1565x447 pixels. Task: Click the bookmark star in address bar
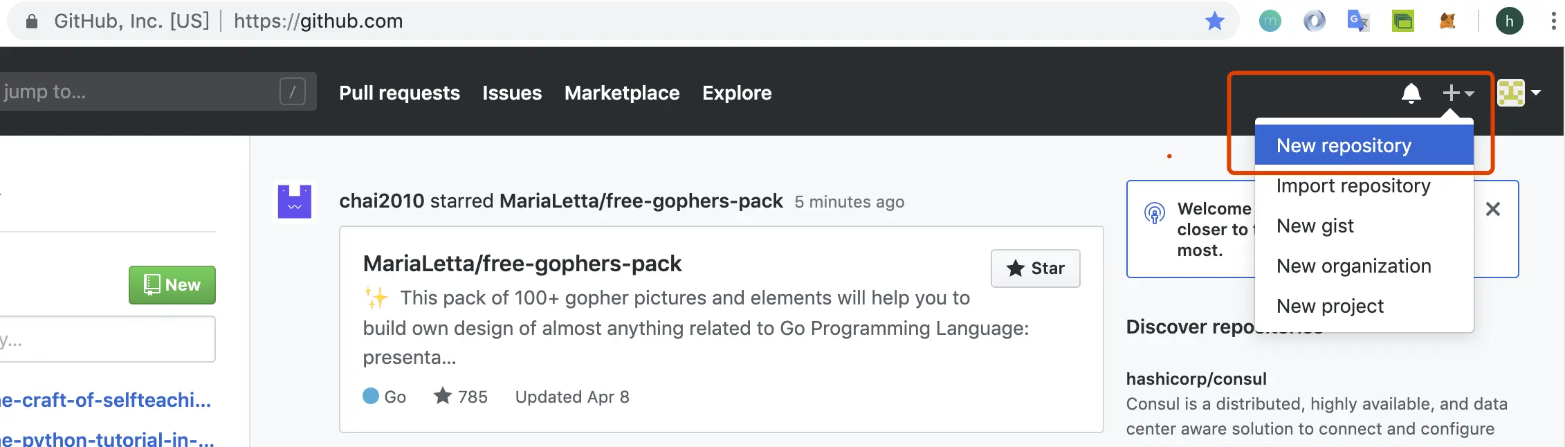pyautogui.click(x=1214, y=21)
